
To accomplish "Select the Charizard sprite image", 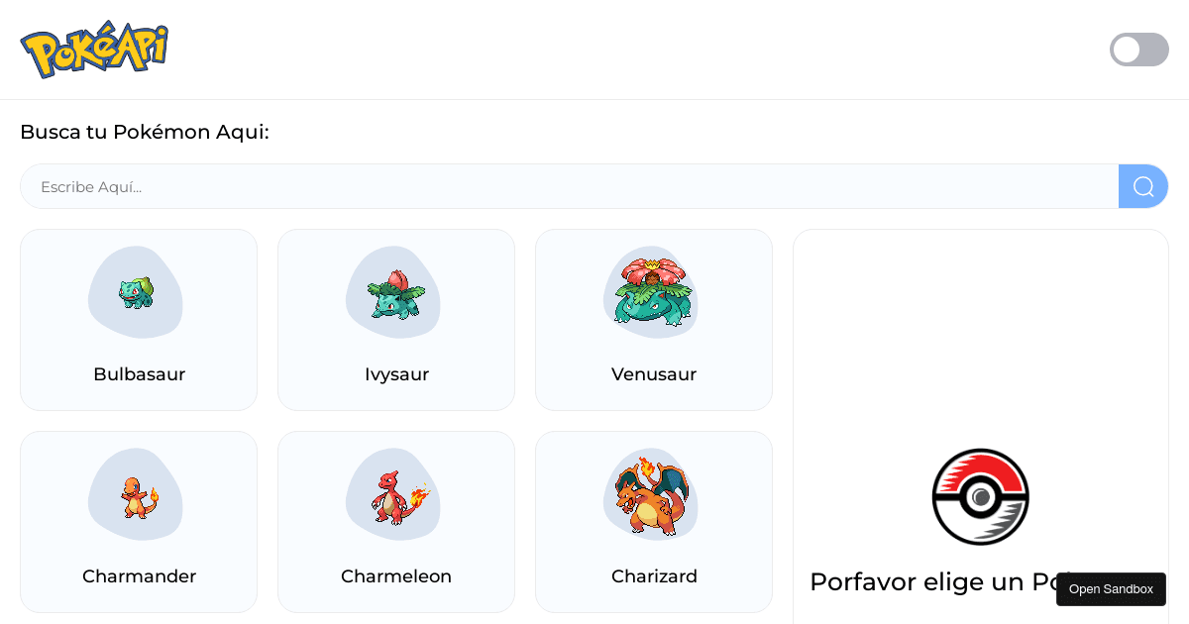I will point(651,494).
